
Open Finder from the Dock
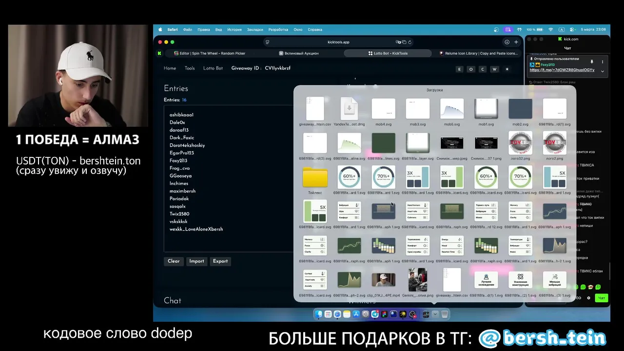tap(318, 314)
